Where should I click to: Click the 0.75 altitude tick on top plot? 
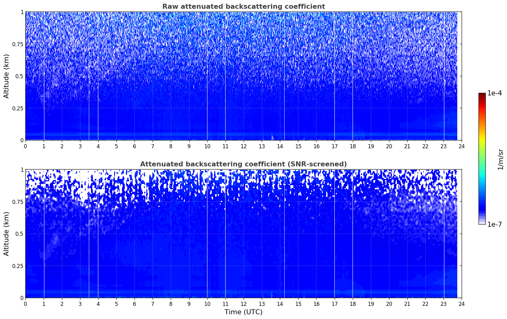[18, 44]
